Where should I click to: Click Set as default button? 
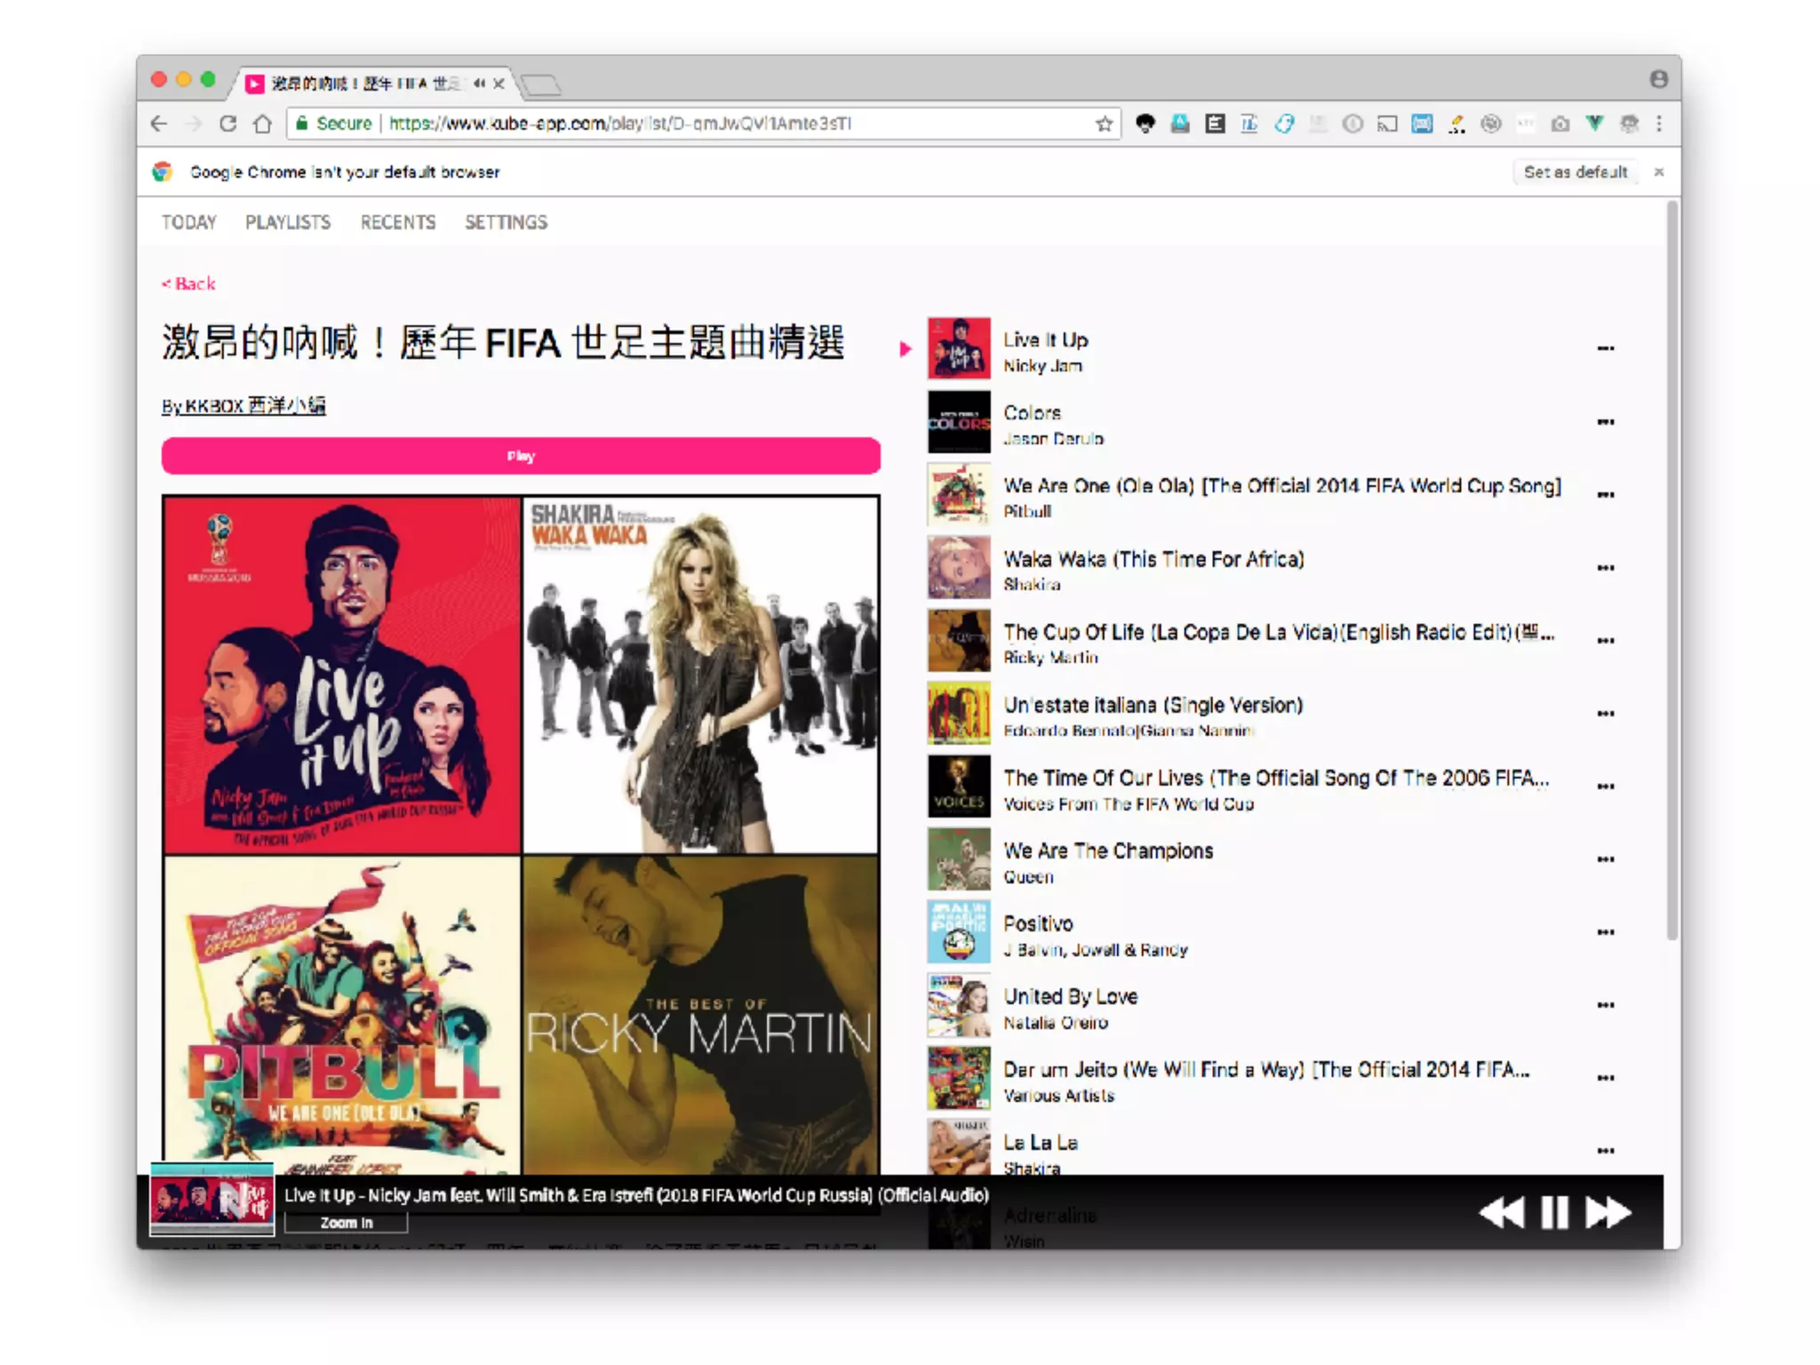click(x=1575, y=172)
